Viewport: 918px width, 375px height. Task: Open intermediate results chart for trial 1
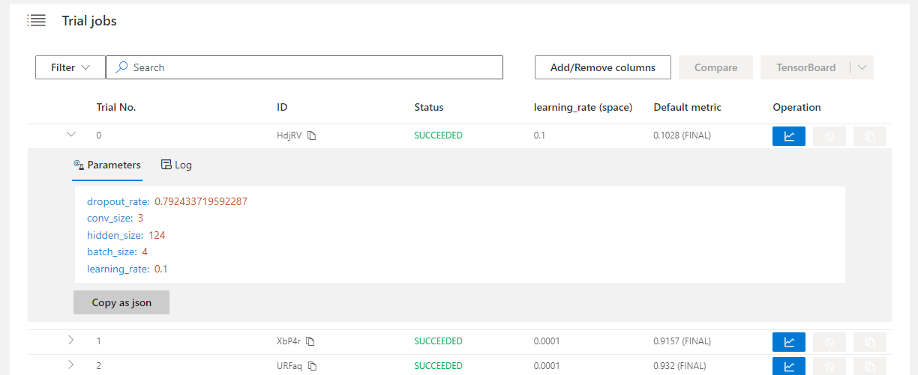click(x=788, y=342)
